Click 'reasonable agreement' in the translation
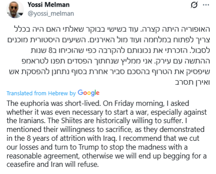This screenshot has width=216, height=174. coord(43,156)
